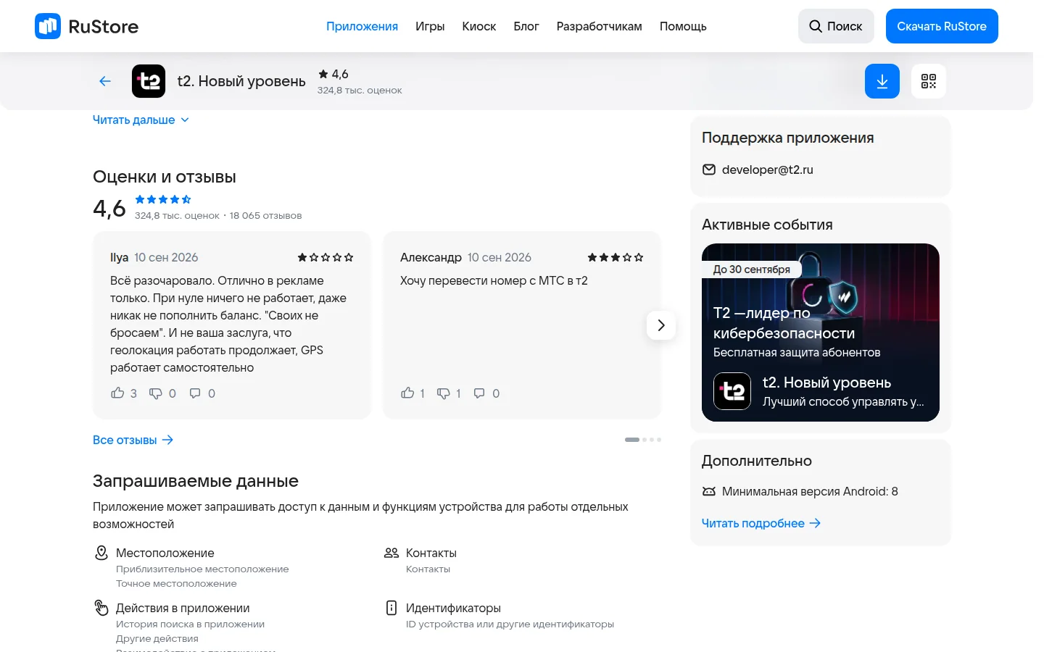
Task: Like Александр's review with thumbs up
Action: pyautogui.click(x=407, y=393)
